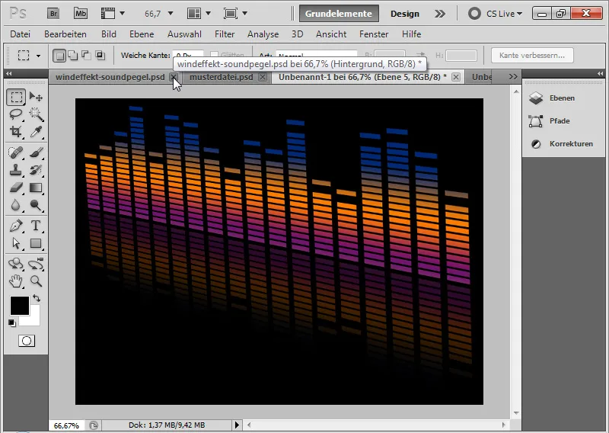Launch Adobe Bridge from the Br icon

pyautogui.click(x=53, y=14)
